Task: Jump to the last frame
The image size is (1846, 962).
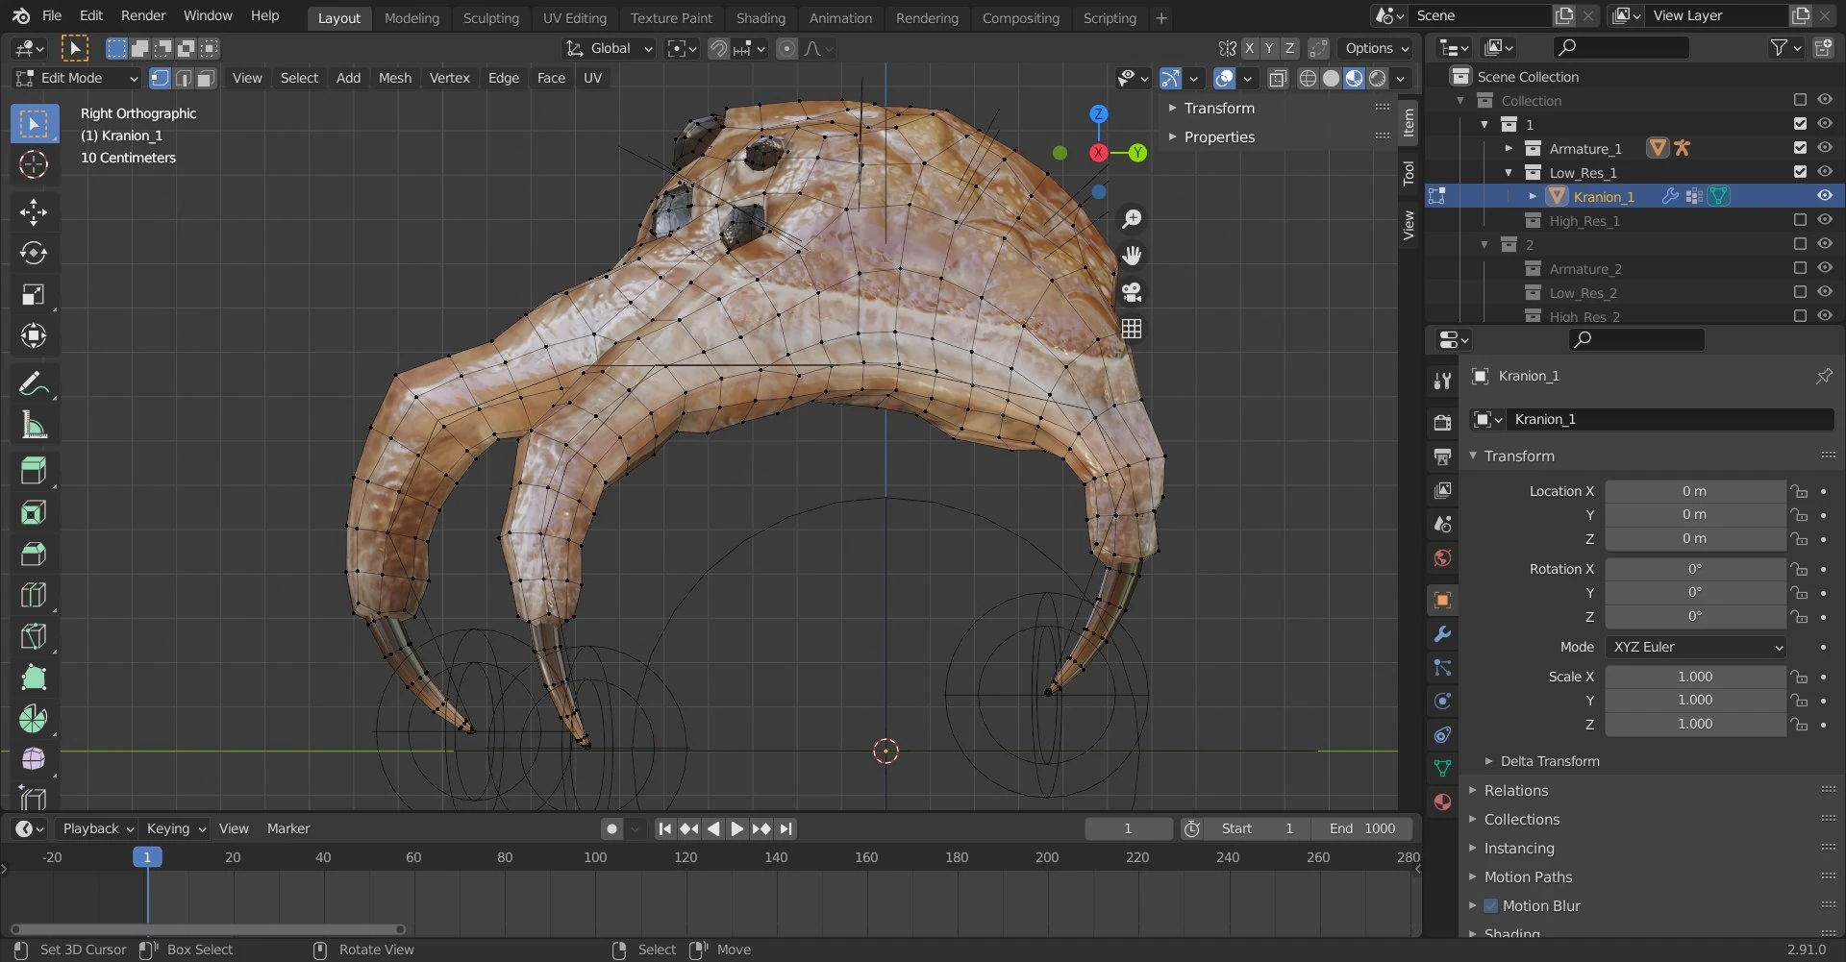Action: 786,828
